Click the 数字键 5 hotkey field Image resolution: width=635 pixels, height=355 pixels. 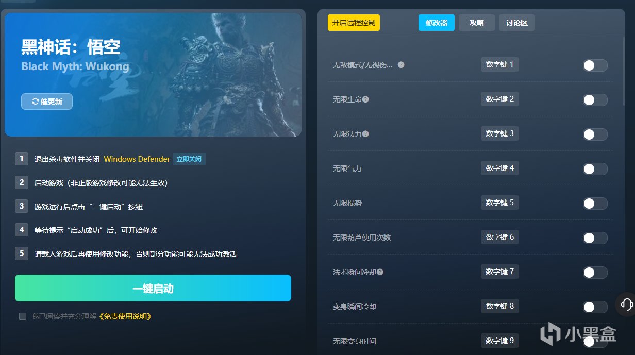tap(500, 202)
